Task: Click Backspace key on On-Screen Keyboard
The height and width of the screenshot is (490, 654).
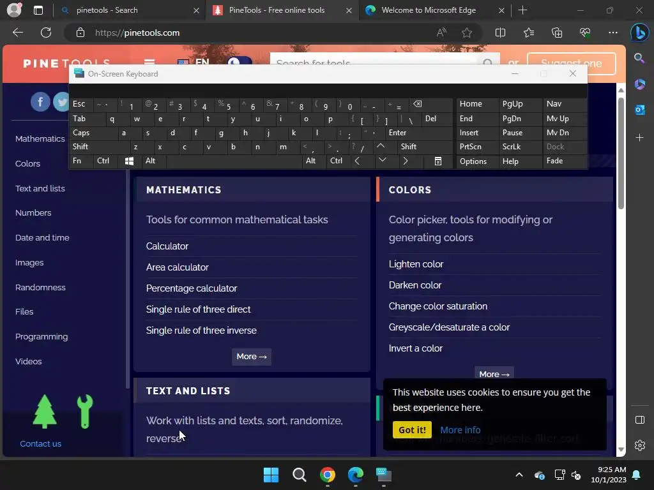Action: click(417, 104)
